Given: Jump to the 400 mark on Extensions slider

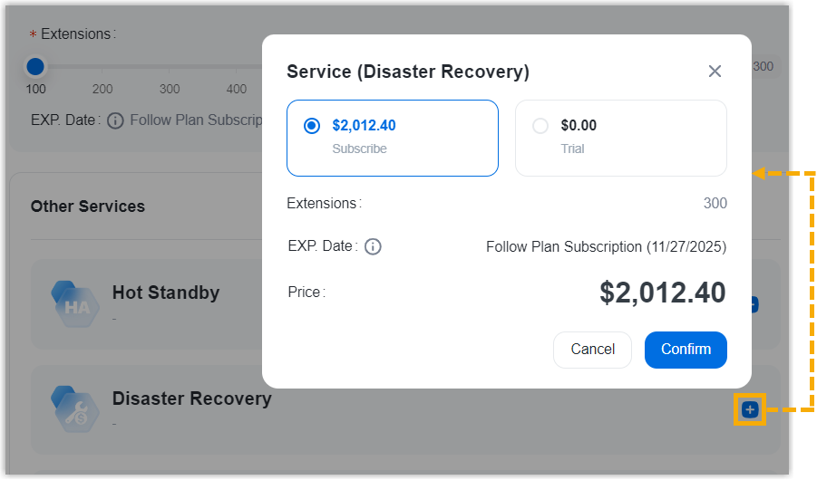Looking at the screenshot, I should coord(237,89).
